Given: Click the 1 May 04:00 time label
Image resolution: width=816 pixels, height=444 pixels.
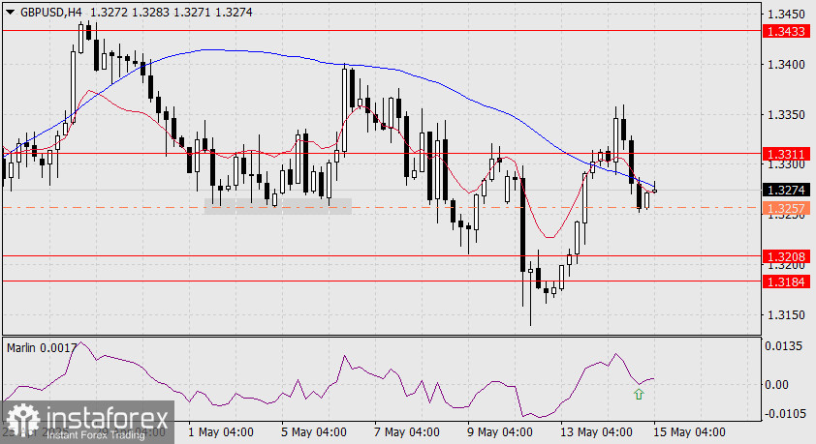Looking at the screenshot, I should (x=221, y=432).
